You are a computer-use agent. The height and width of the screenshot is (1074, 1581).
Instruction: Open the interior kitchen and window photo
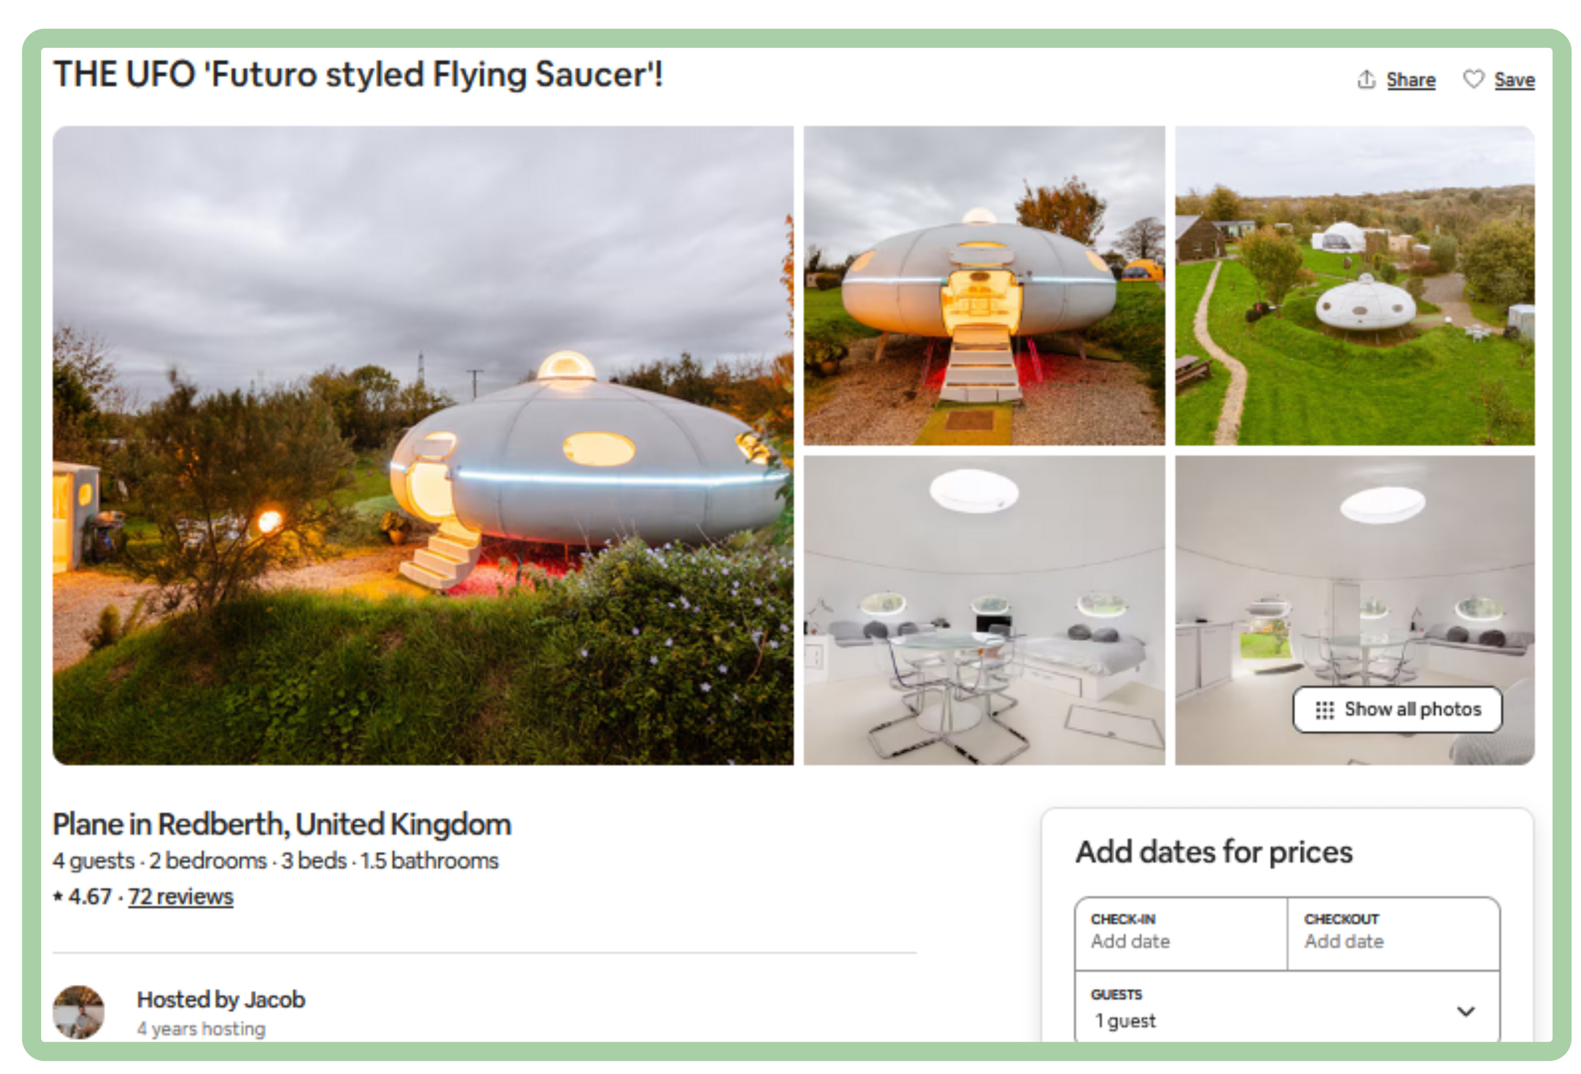(x=1355, y=610)
